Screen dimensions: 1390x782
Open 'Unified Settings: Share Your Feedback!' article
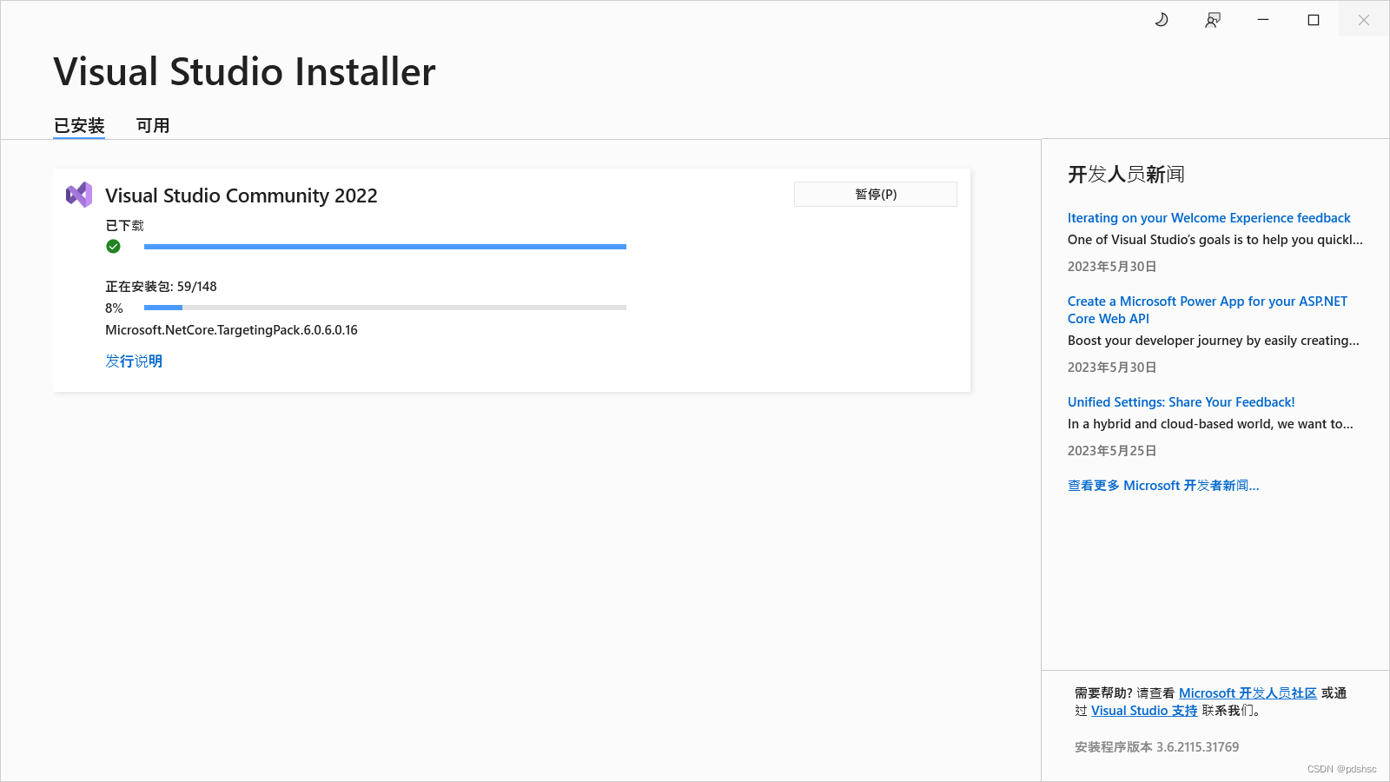click(x=1181, y=402)
